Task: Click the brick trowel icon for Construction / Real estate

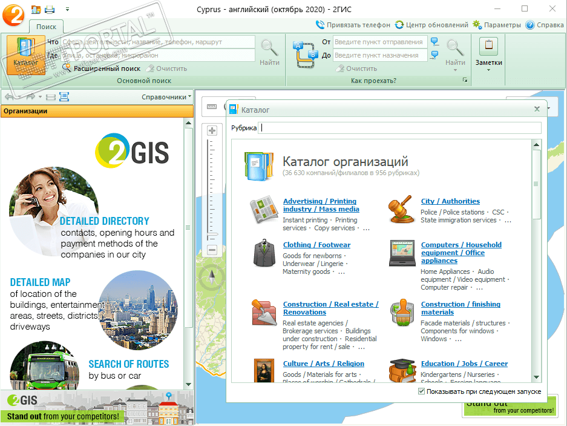Action: coord(264,312)
